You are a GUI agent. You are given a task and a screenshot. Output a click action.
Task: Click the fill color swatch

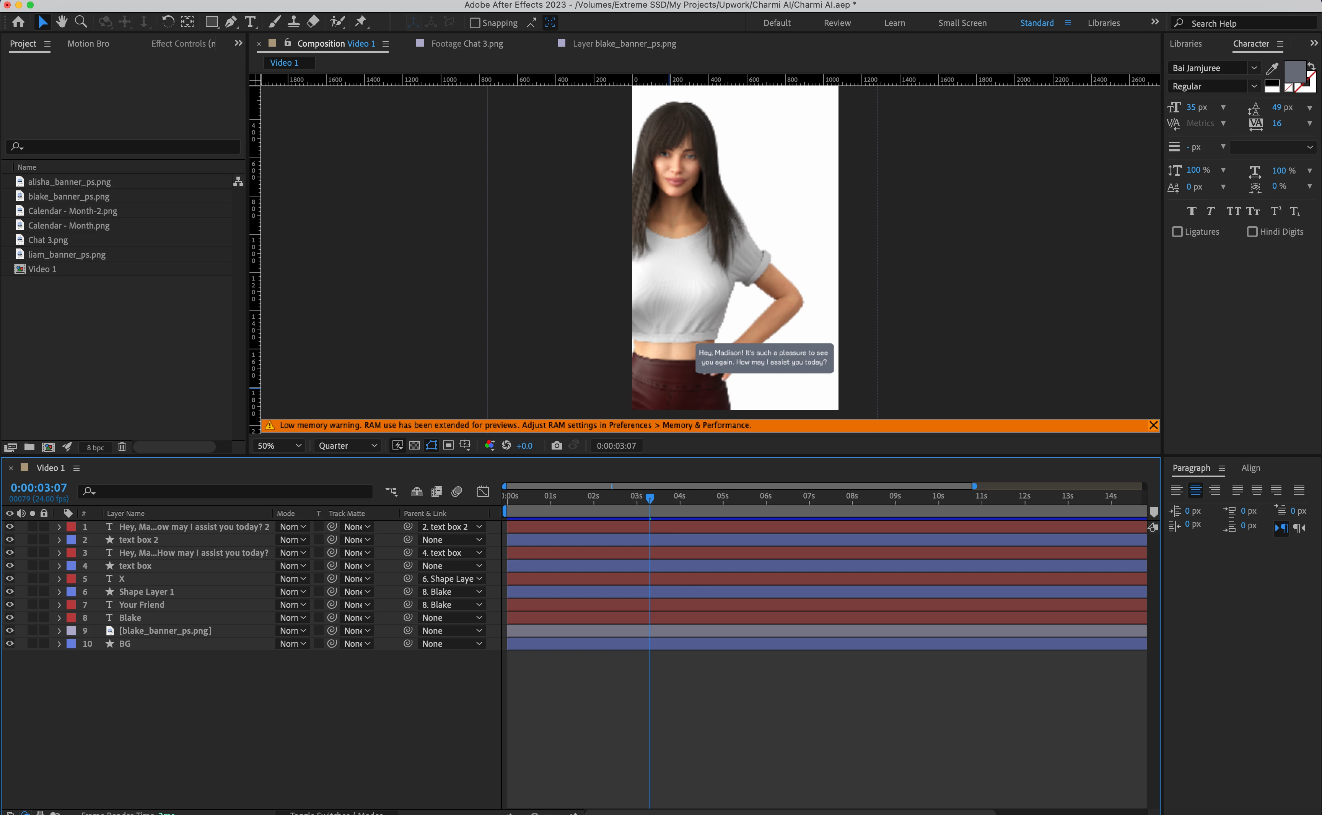click(1294, 71)
